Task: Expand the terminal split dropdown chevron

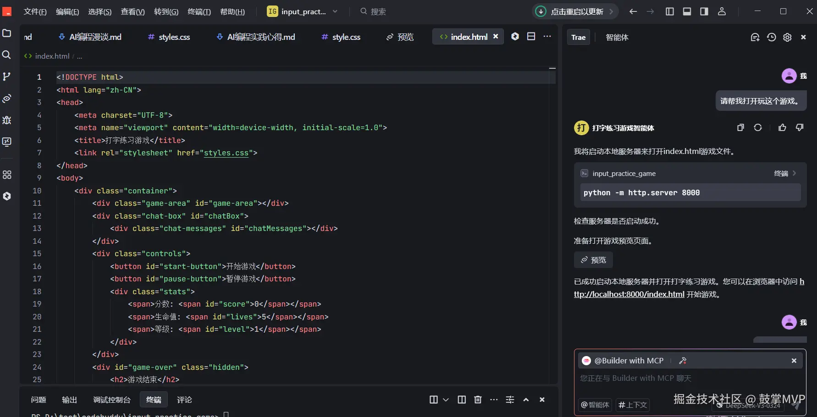Action: click(x=446, y=400)
